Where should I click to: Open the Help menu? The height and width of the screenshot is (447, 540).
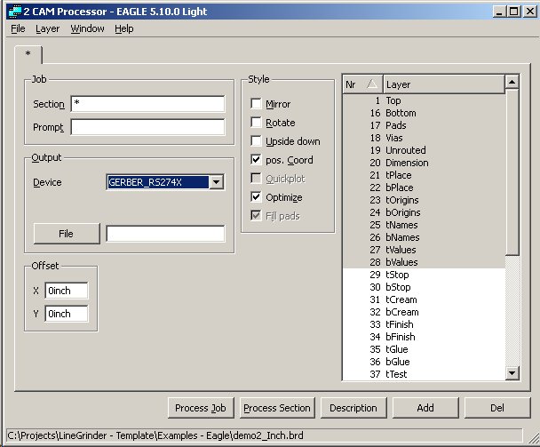(x=124, y=28)
